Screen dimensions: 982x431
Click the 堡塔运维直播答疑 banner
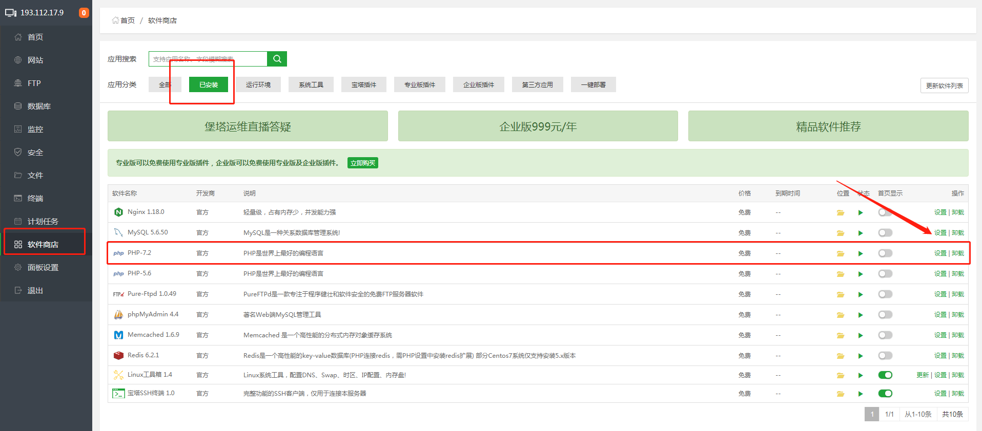(248, 126)
